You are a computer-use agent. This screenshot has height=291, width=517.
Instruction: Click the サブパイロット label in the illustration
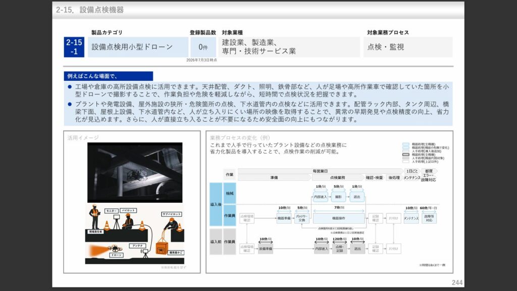pos(172,214)
